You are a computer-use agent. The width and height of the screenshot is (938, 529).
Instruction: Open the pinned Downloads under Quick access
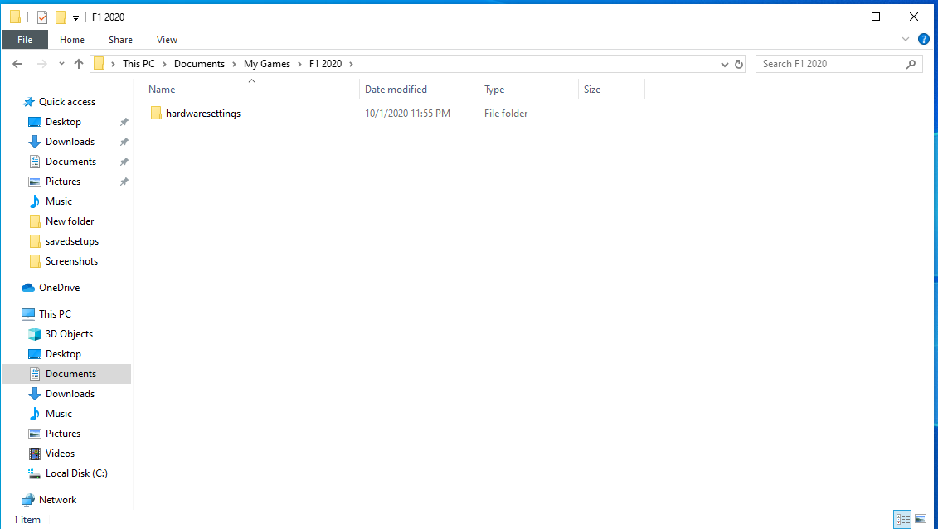pos(70,141)
